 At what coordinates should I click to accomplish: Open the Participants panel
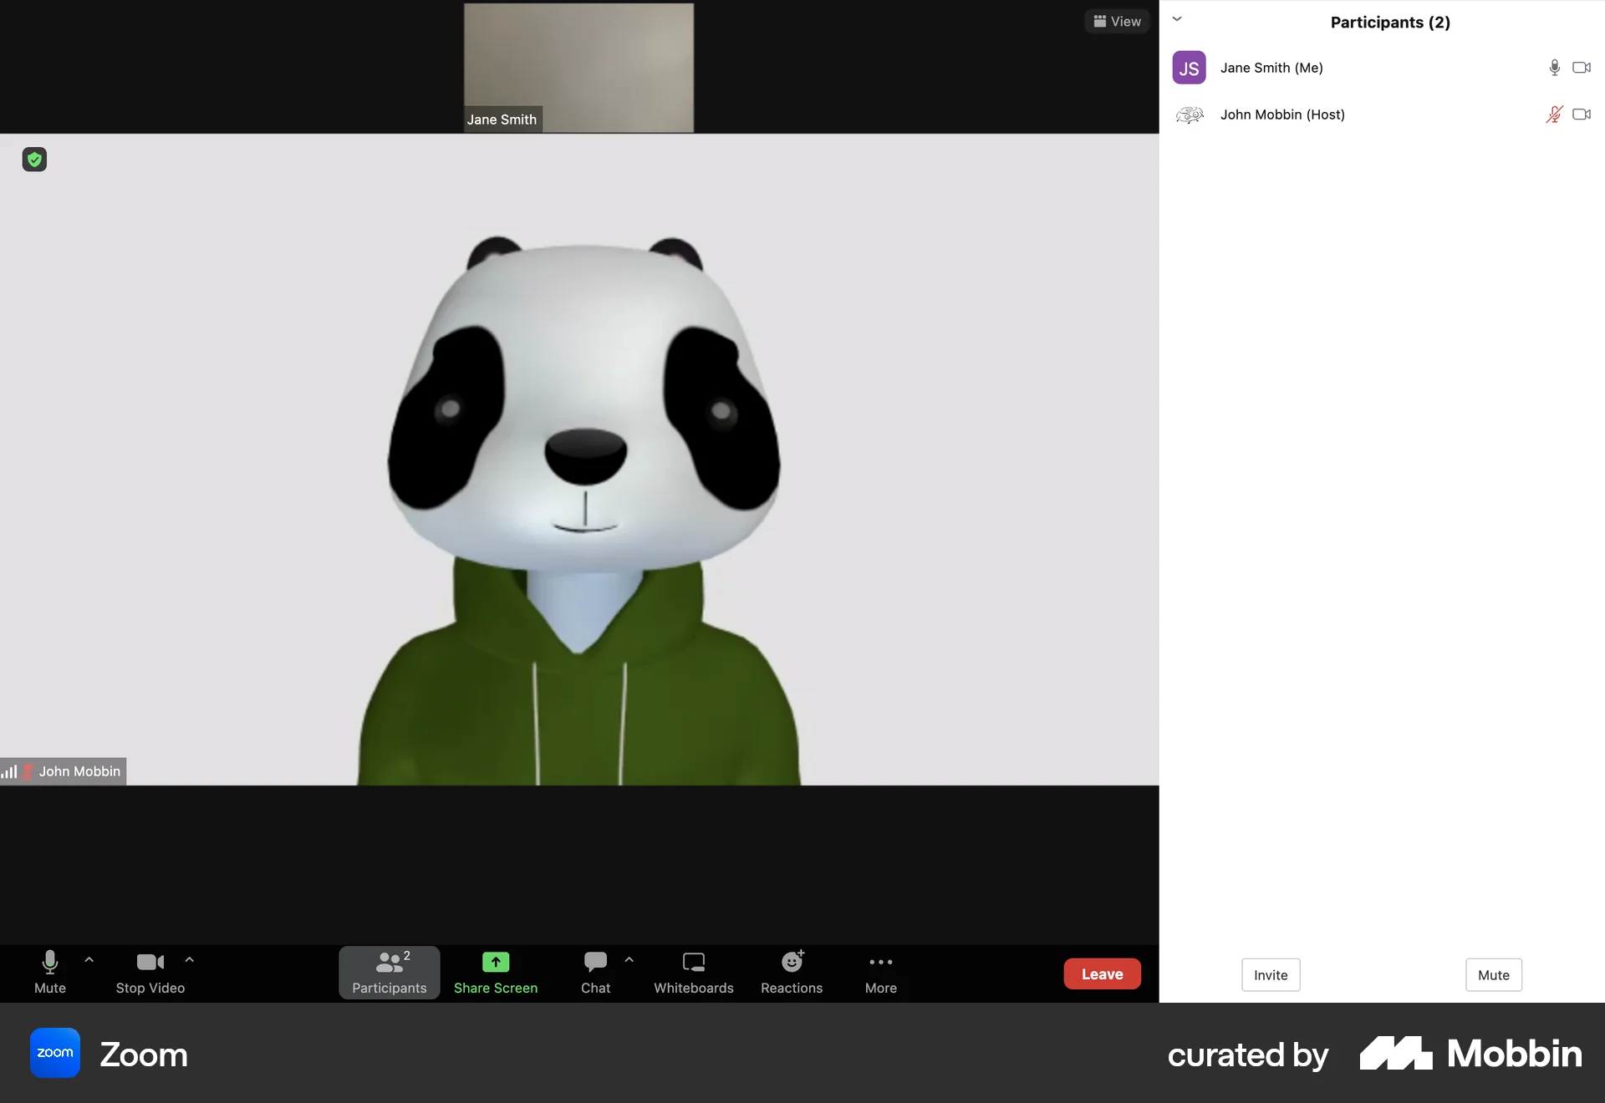click(388, 973)
